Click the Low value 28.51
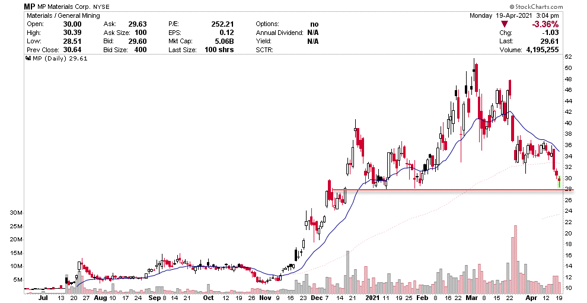The height and width of the screenshot is (303, 587). tap(72, 41)
